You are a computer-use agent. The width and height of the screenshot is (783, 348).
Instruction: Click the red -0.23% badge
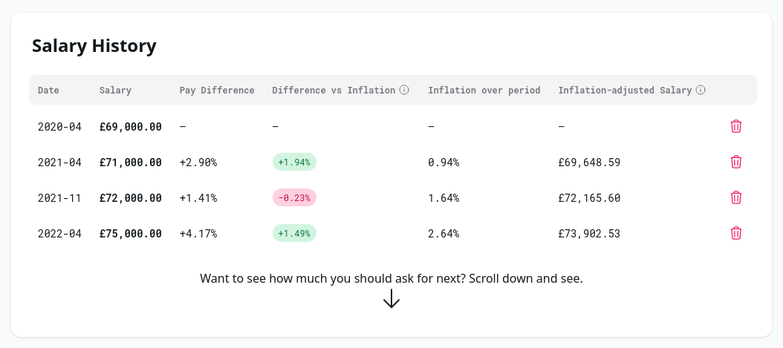294,197
